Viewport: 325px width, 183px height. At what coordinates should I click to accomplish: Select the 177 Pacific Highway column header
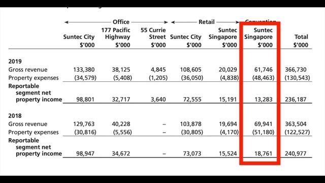point(116,34)
